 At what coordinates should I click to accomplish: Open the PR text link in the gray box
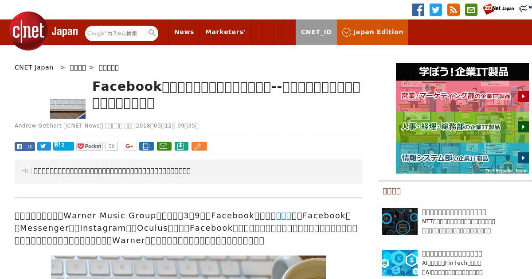[112, 171]
